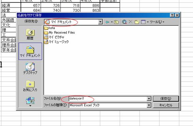The image size is (193, 126).
Task: Select the My Received Files folder
Action: (x=60, y=33)
